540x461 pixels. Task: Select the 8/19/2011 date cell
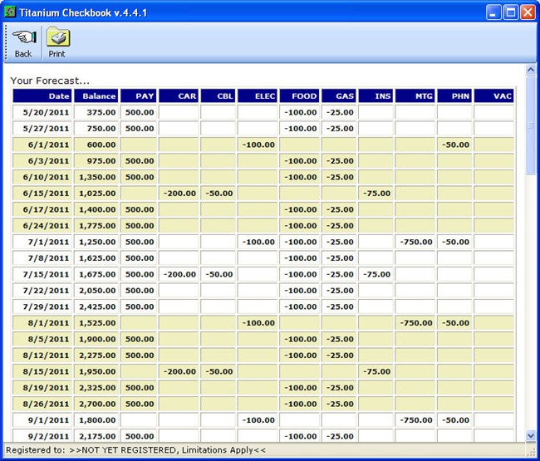[x=42, y=387]
